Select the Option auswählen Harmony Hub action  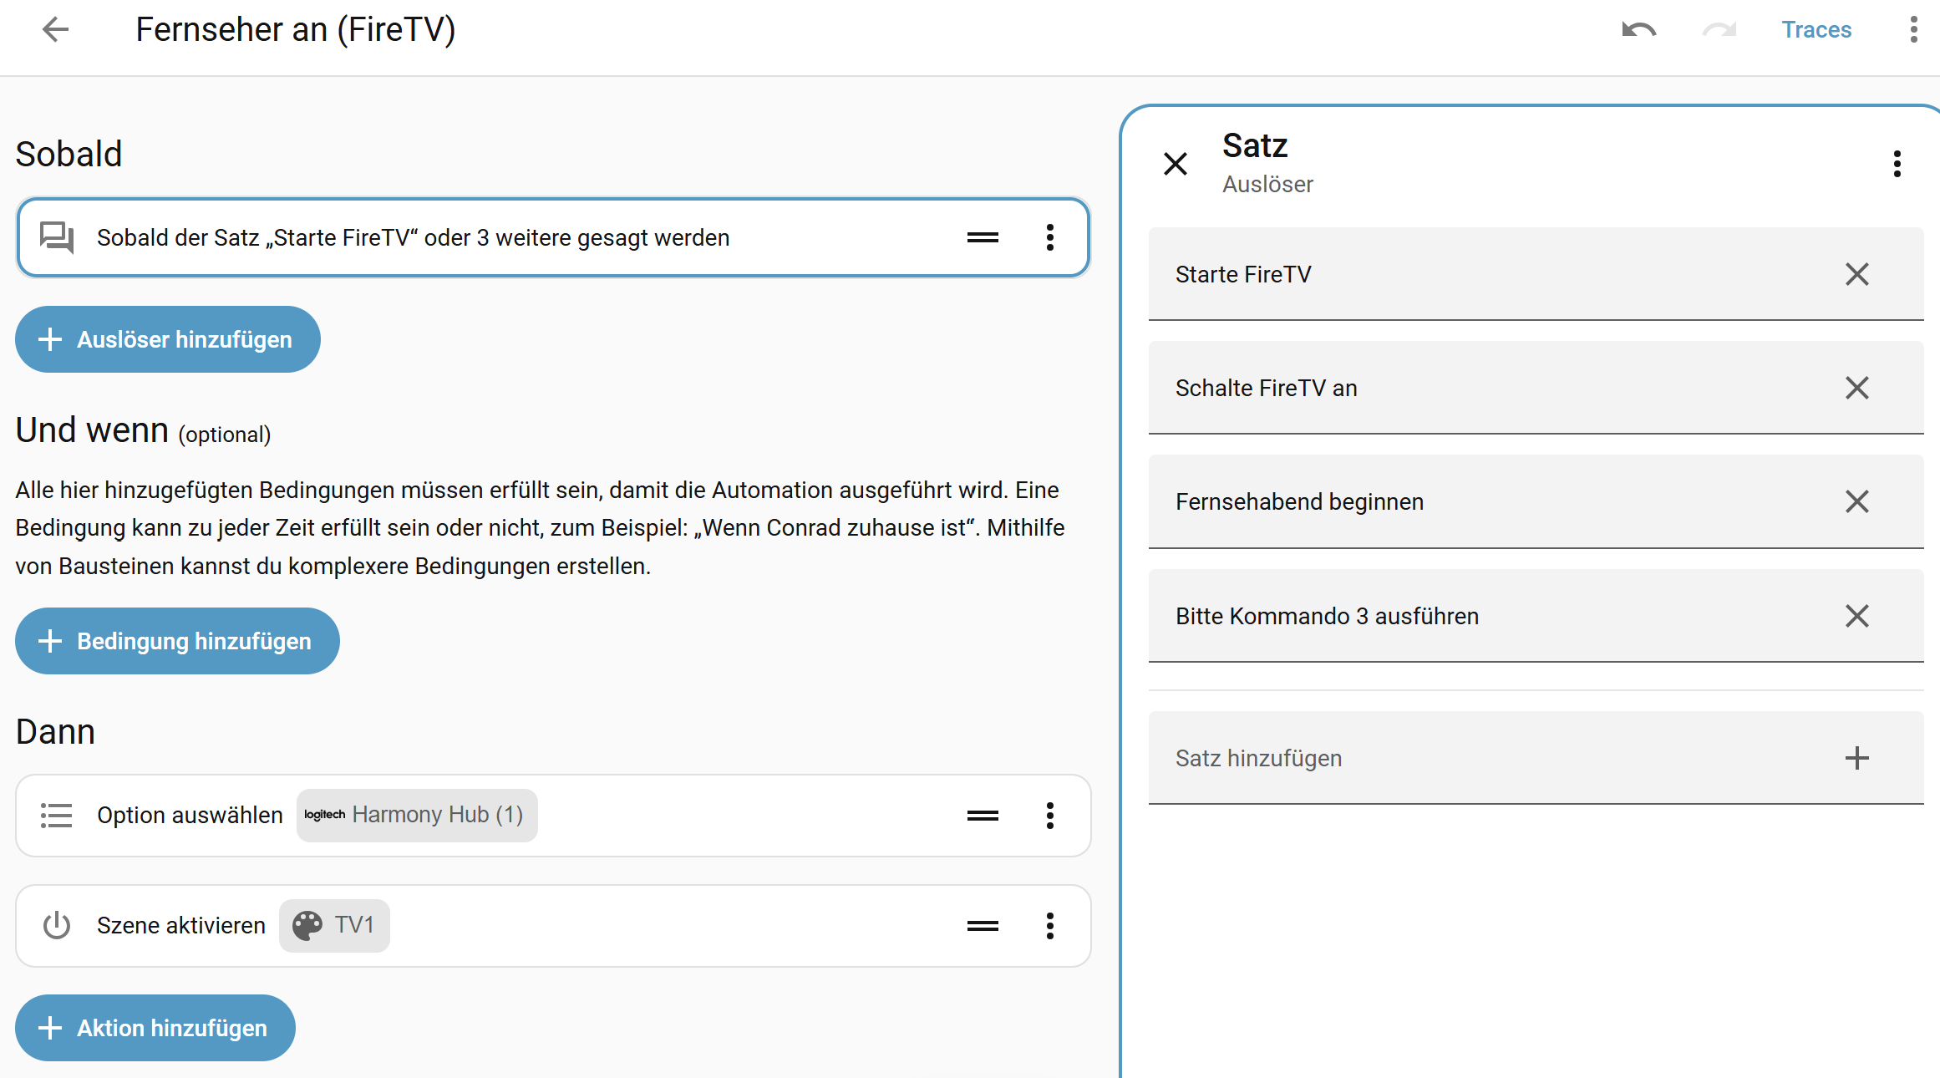(x=485, y=816)
